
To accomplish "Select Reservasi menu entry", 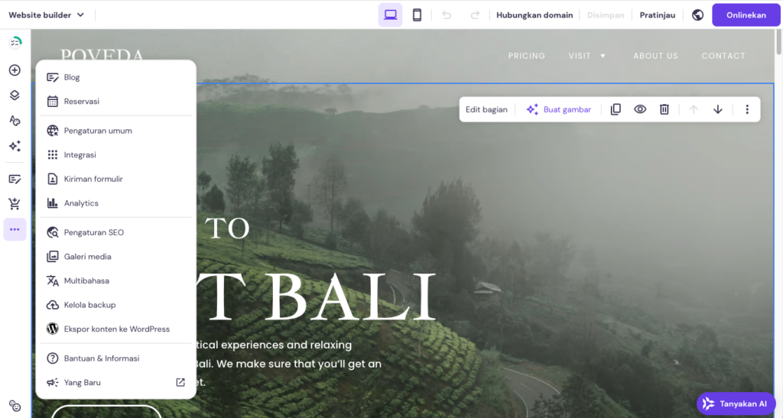I will click(116, 102).
